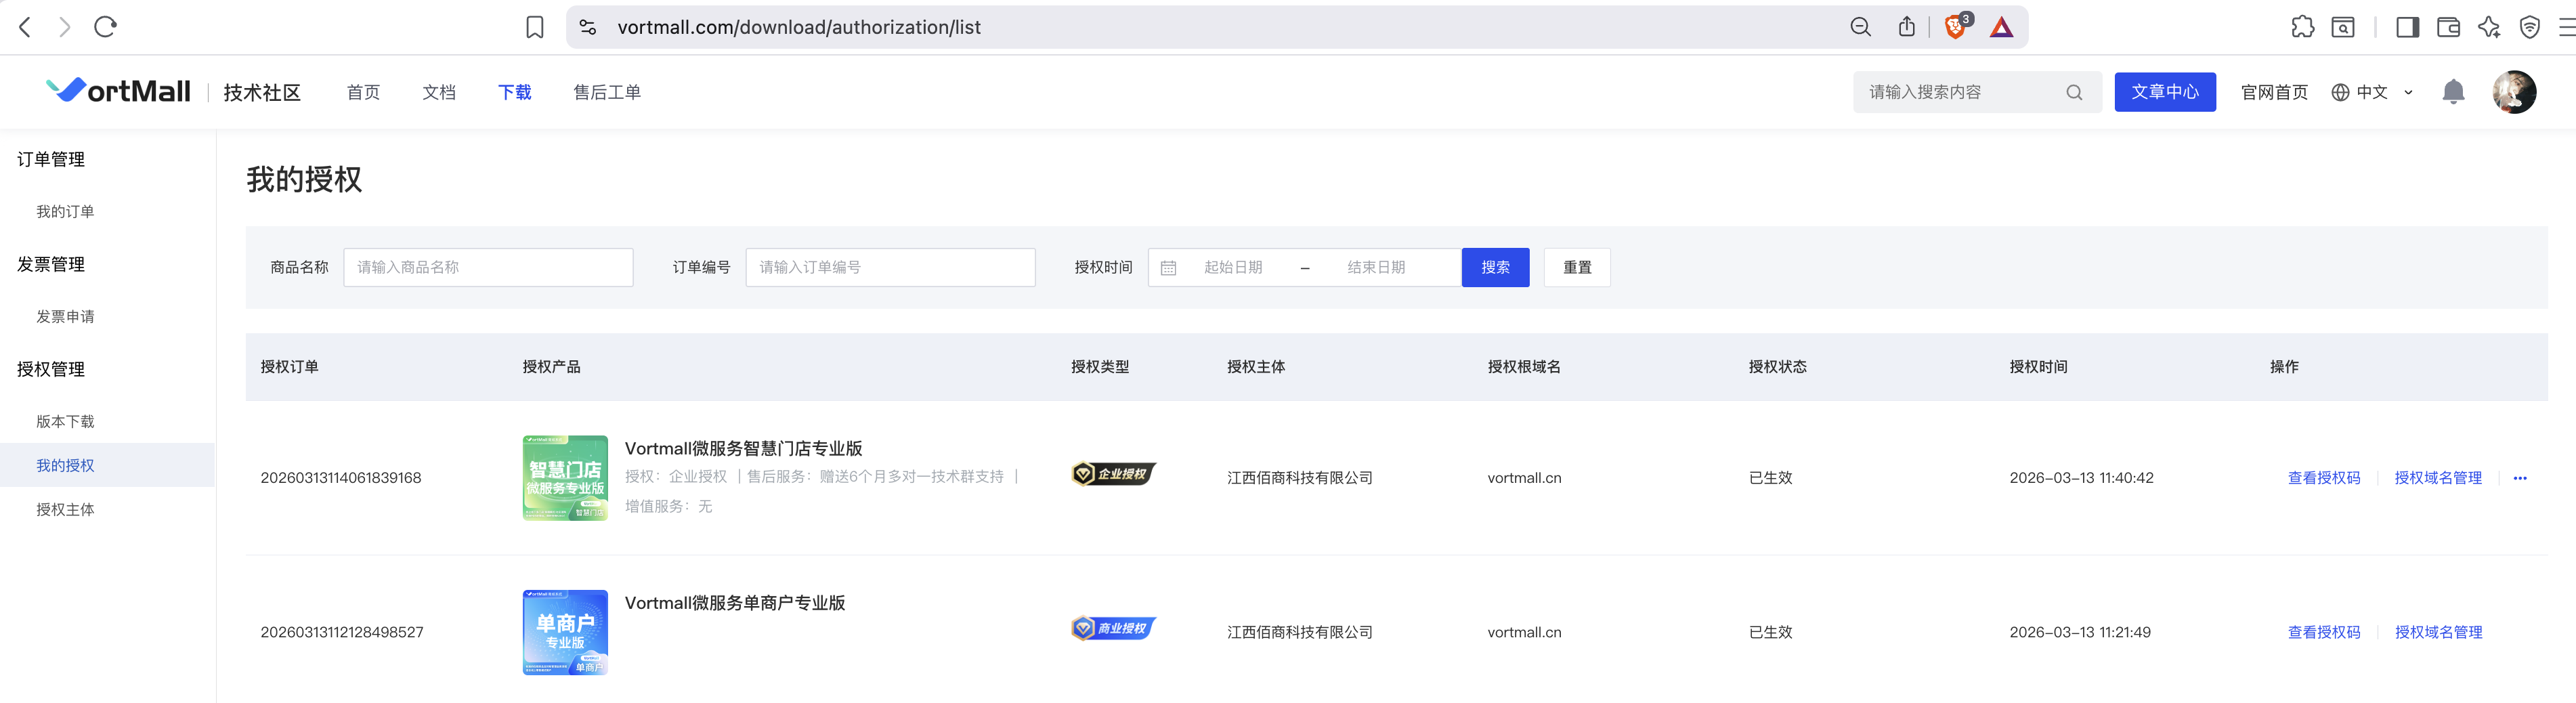Toggle the browser sidebar panel icon
The height and width of the screenshot is (703, 2576).
(x=2407, y=27)
